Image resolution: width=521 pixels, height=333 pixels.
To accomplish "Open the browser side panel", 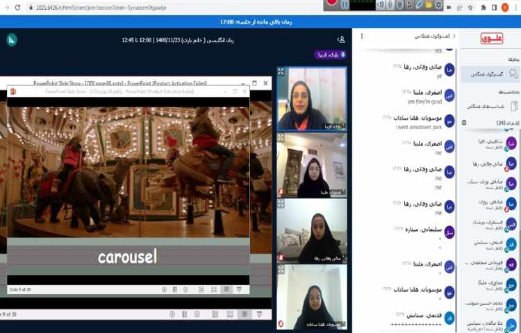I will [x=494, y=8].
